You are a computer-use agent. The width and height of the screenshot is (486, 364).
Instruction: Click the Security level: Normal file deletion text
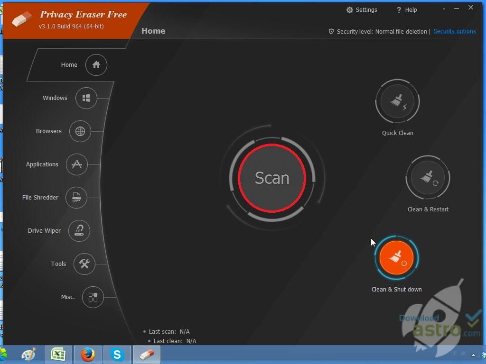click(382, 32)
